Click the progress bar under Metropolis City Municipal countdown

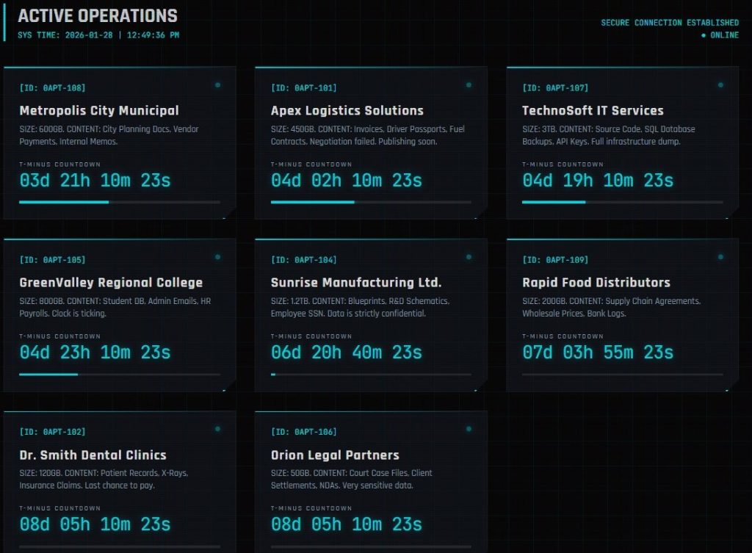[120, 202]
